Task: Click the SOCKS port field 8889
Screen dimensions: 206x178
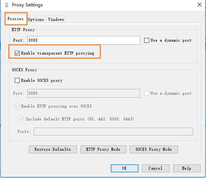Action: [x=83, y=94]
